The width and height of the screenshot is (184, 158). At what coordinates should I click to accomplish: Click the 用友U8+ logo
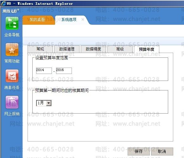pyautogui.click(x=11, y=11)
